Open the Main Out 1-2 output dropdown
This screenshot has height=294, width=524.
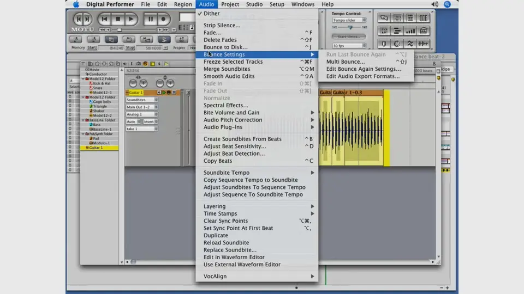click(142, 107)
